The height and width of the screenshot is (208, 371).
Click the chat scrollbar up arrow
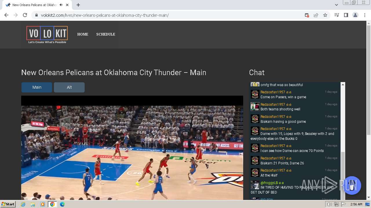[343, 84]
